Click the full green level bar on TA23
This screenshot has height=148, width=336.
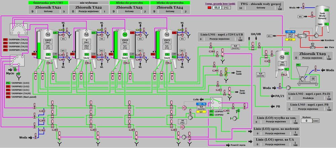(116, 45)
